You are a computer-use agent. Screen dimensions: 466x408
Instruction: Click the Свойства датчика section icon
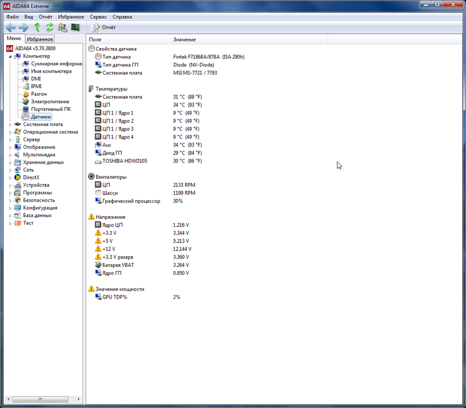pyautogui.click(x=91, y=49)
